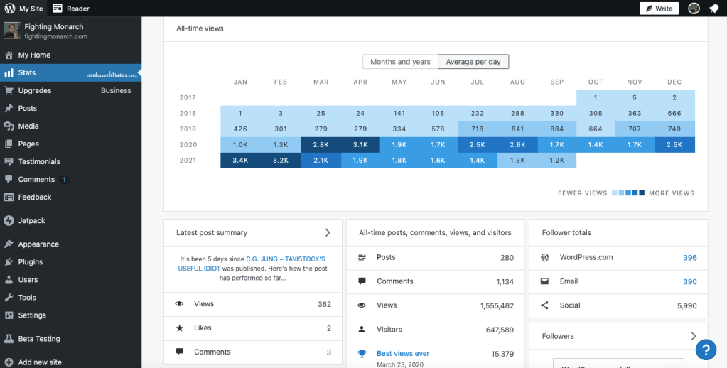Click the Write button
The width and height of the screenshot is (727, 368).
pos(659,9)
